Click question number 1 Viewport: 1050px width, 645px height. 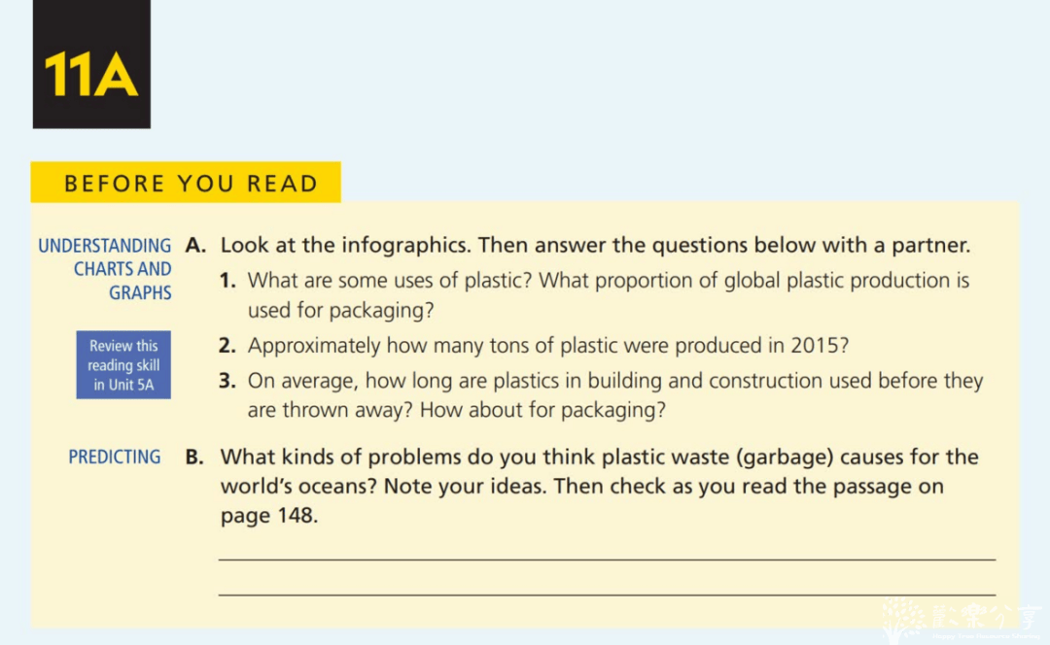click(x=227, y=281)
